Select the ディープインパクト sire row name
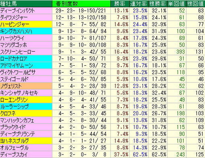 coord(18,11)
